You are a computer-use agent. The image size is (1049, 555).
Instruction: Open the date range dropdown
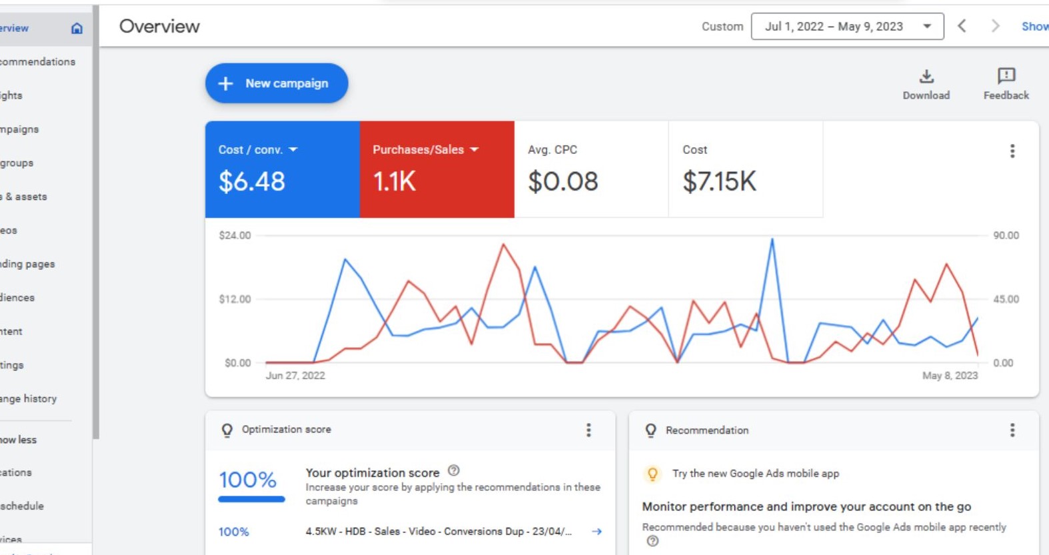click(x=847, y=27)
